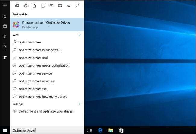Select "optimize drives in windows 10" suggestion
Screen dimensions: 196x134
(x=40, y=50)
